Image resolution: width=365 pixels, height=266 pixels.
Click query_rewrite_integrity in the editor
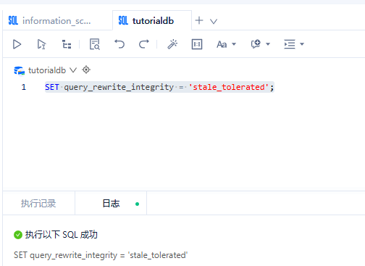[x=119, y=87]
